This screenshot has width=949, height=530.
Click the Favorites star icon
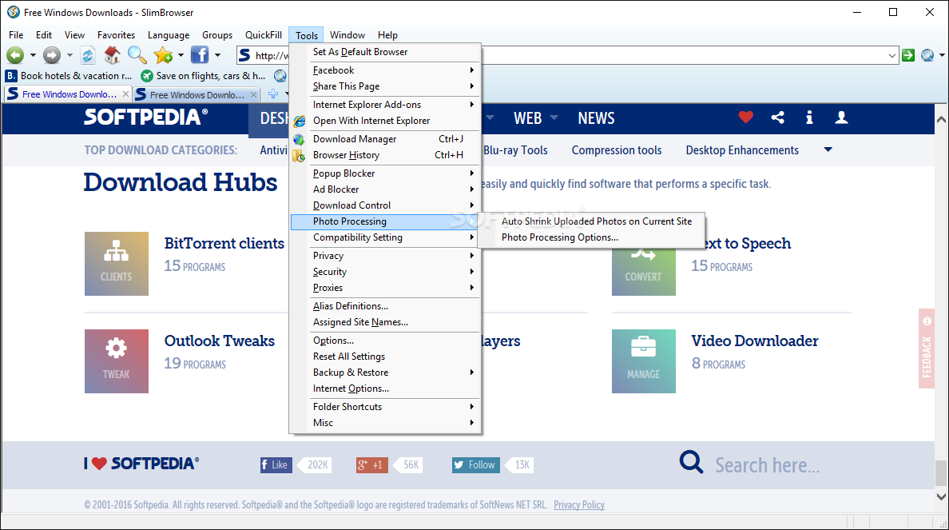tap(163, 55)
